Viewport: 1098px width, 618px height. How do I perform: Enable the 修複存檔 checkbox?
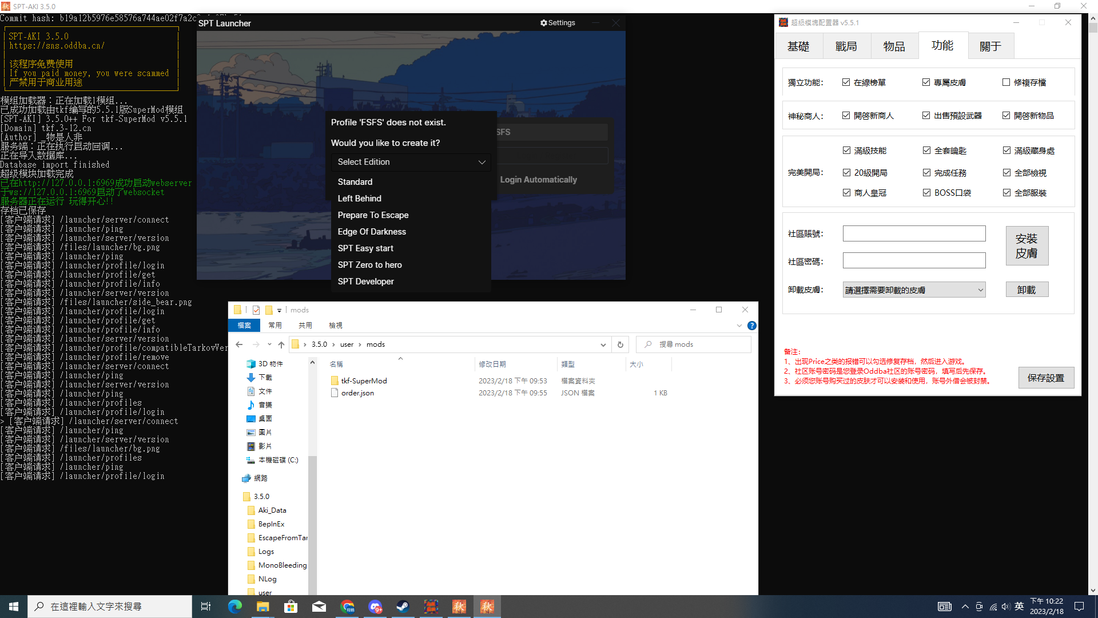tap(1006, 82)
